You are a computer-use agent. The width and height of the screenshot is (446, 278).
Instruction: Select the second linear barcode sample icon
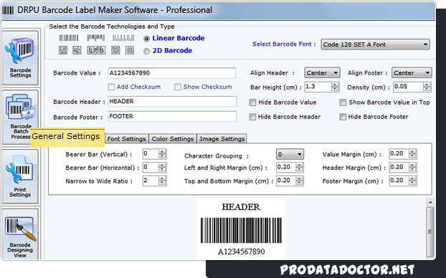click(96, 38)
